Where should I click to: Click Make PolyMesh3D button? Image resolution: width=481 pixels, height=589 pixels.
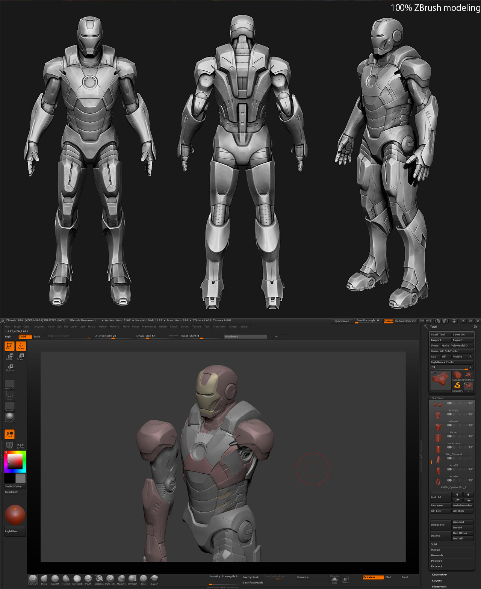[457, 346]
